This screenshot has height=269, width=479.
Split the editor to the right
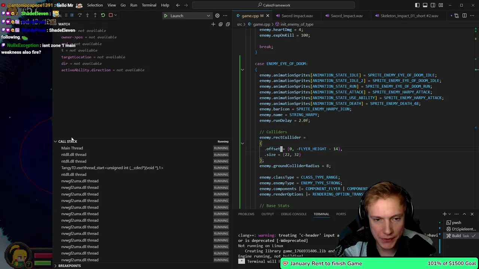464,16
